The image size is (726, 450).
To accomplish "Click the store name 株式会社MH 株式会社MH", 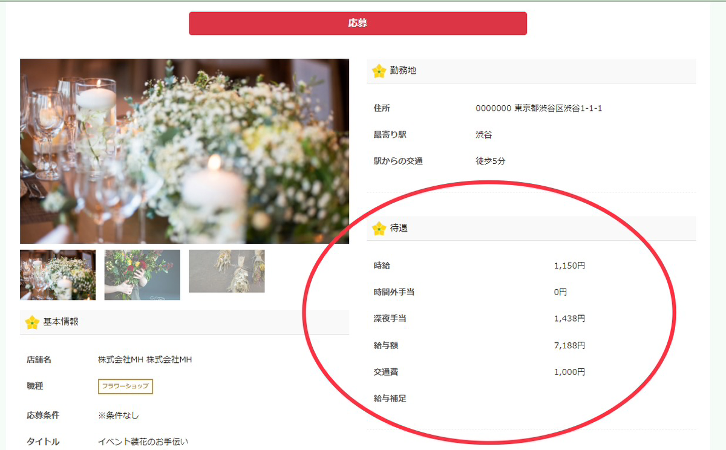I will pos(145,360).
